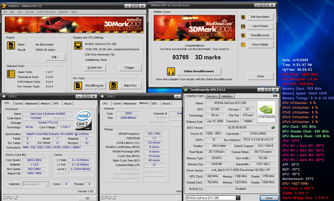Open the File menu in 3DMark2001
Viewport: 334px width, 201px height.
5,12
